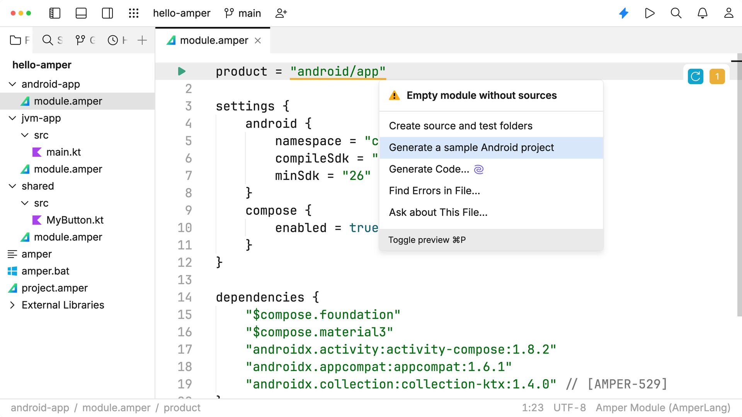The width and height of the screenshot is (742, 417).
Task: Click the "$compose.material3" dependency line
Action: pyautogui.click(x=319, y=332)
